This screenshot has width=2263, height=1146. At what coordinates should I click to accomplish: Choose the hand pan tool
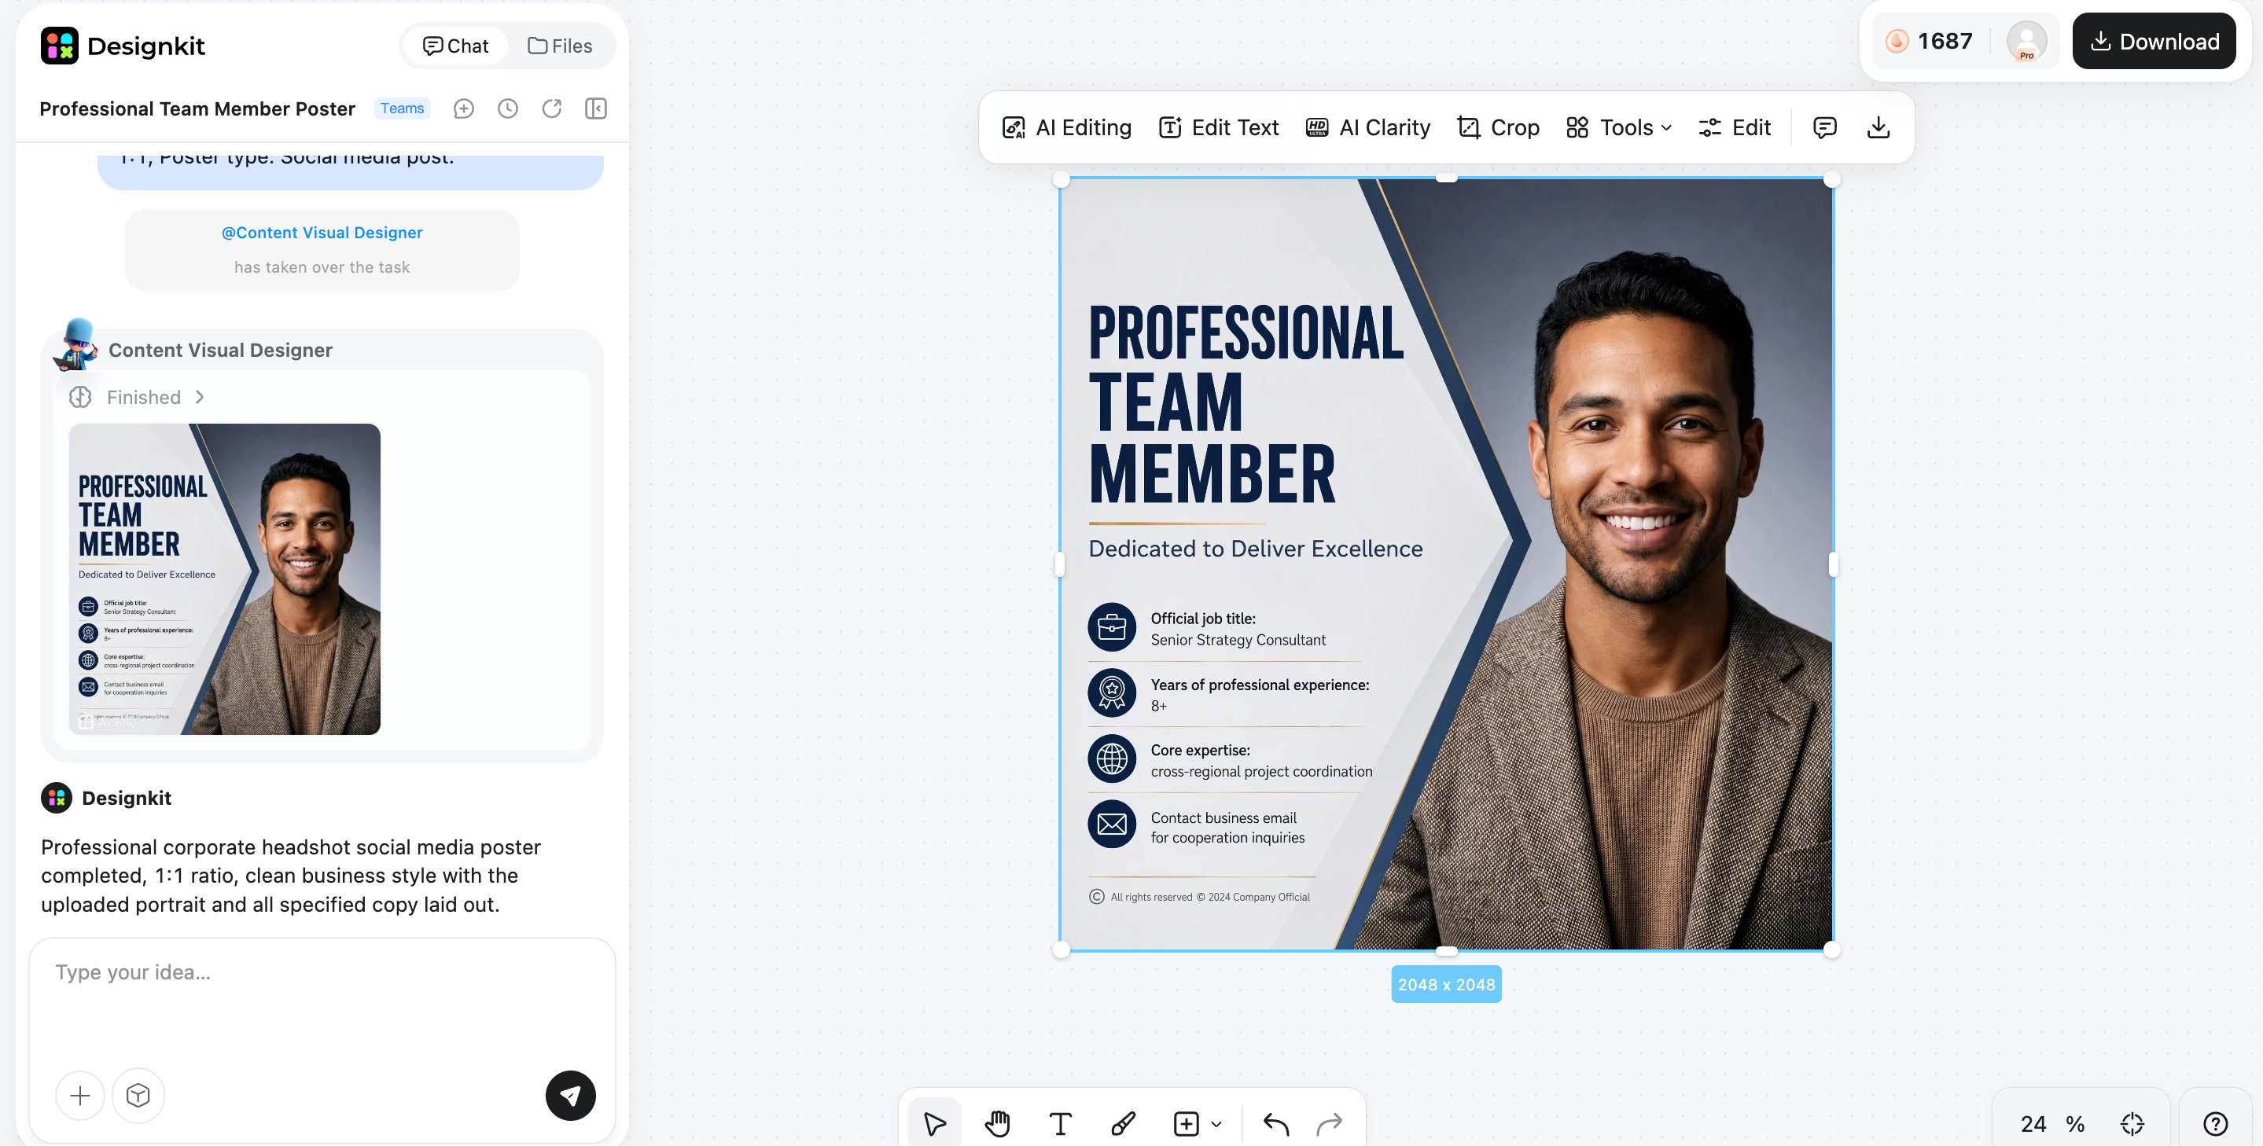point(998,1123)
